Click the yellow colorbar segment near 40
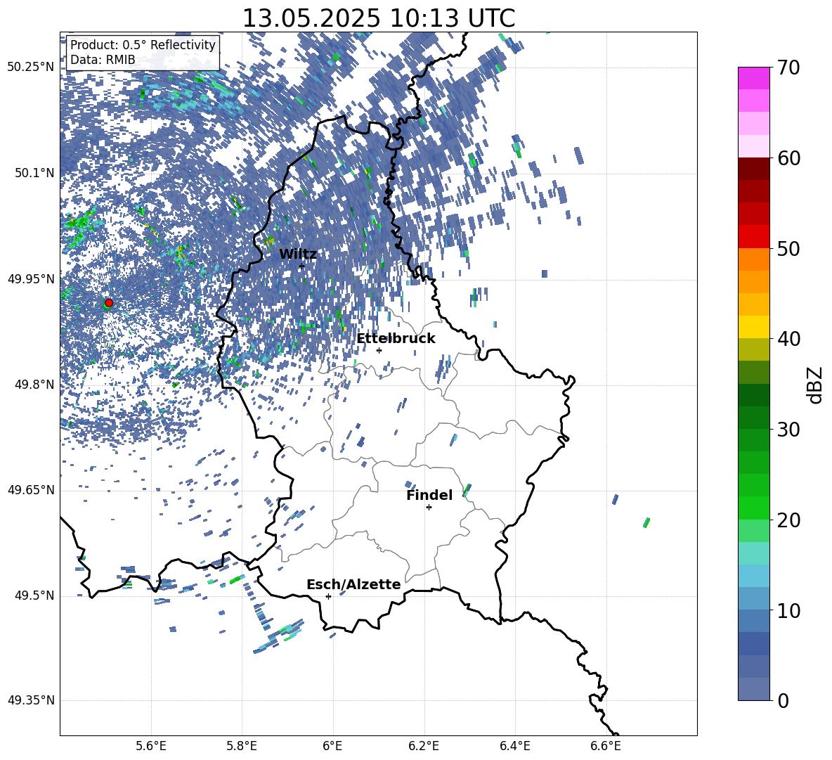This screenshot has height=760, width=832. (753, 327)
